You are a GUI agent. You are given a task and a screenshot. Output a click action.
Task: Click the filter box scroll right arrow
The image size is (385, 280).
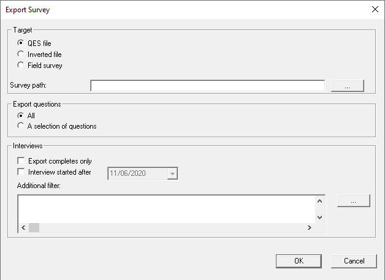(310, 228)
